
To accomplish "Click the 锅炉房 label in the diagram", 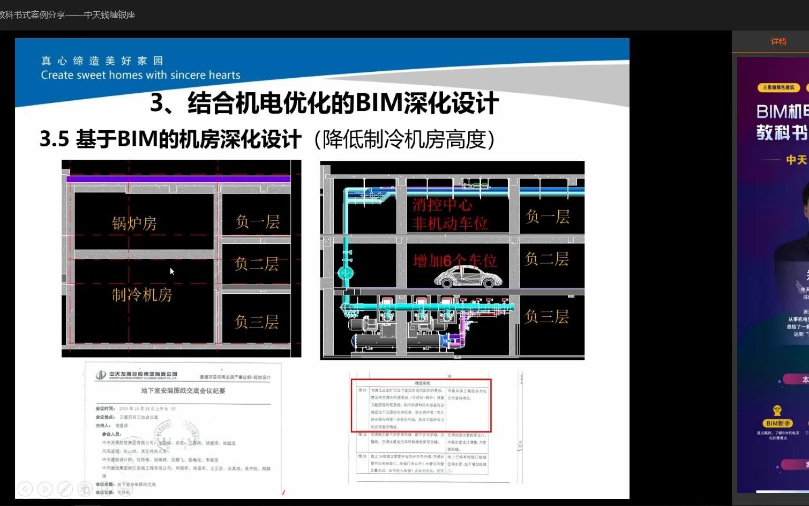I will pyautogui.click(x=134, y=223).
